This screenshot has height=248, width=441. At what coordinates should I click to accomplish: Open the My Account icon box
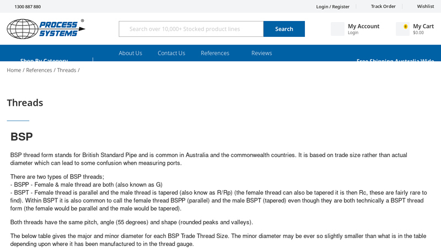tap(337, 29)
